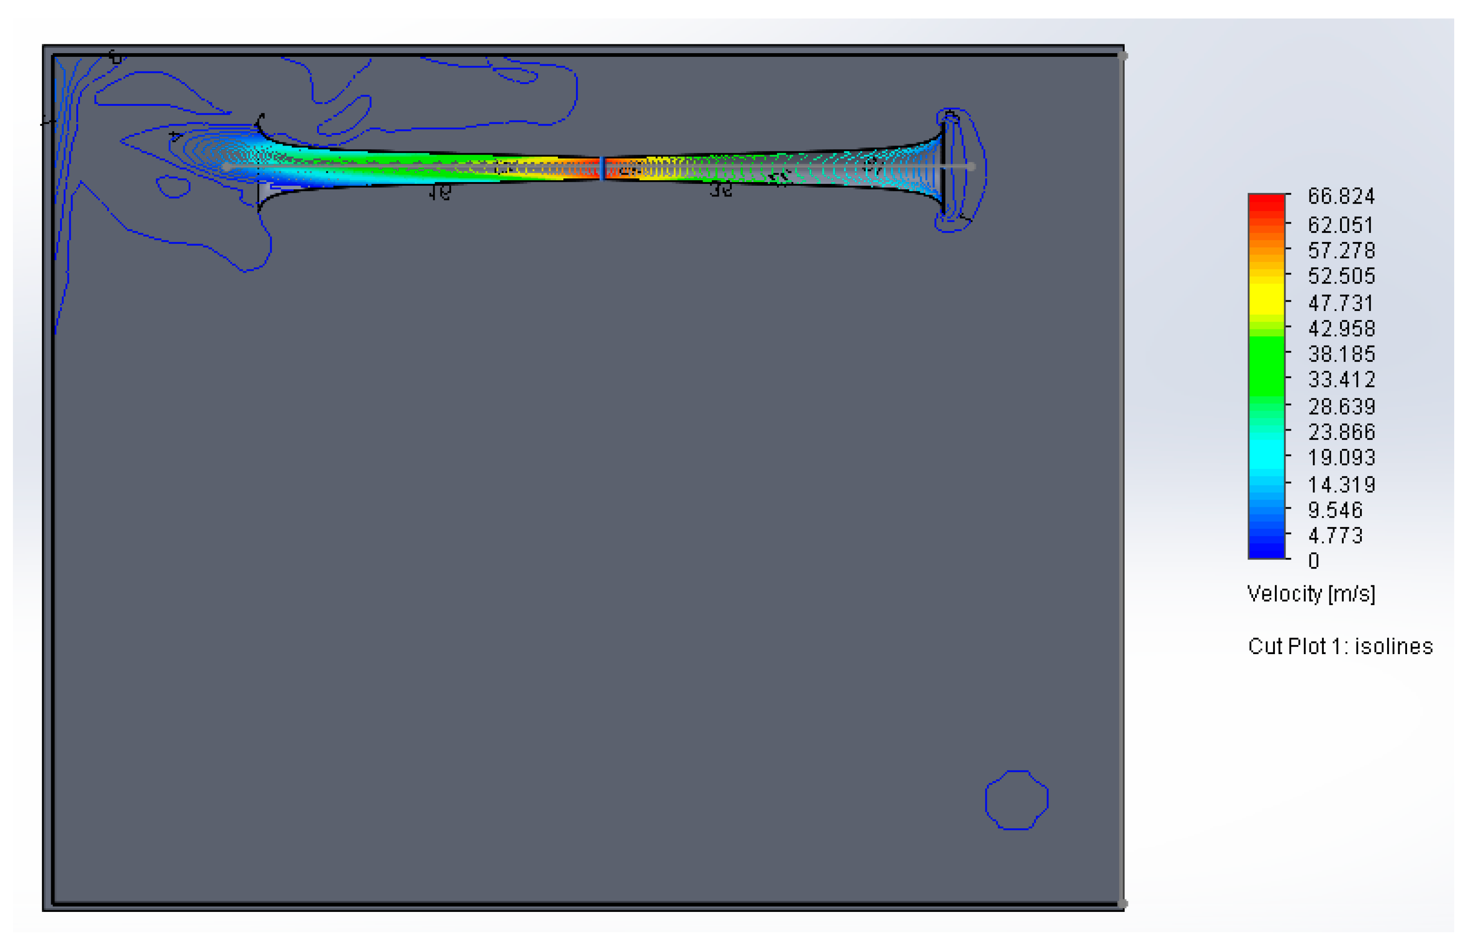Click the isoline label 32 below nozzle

pos(720,190)
